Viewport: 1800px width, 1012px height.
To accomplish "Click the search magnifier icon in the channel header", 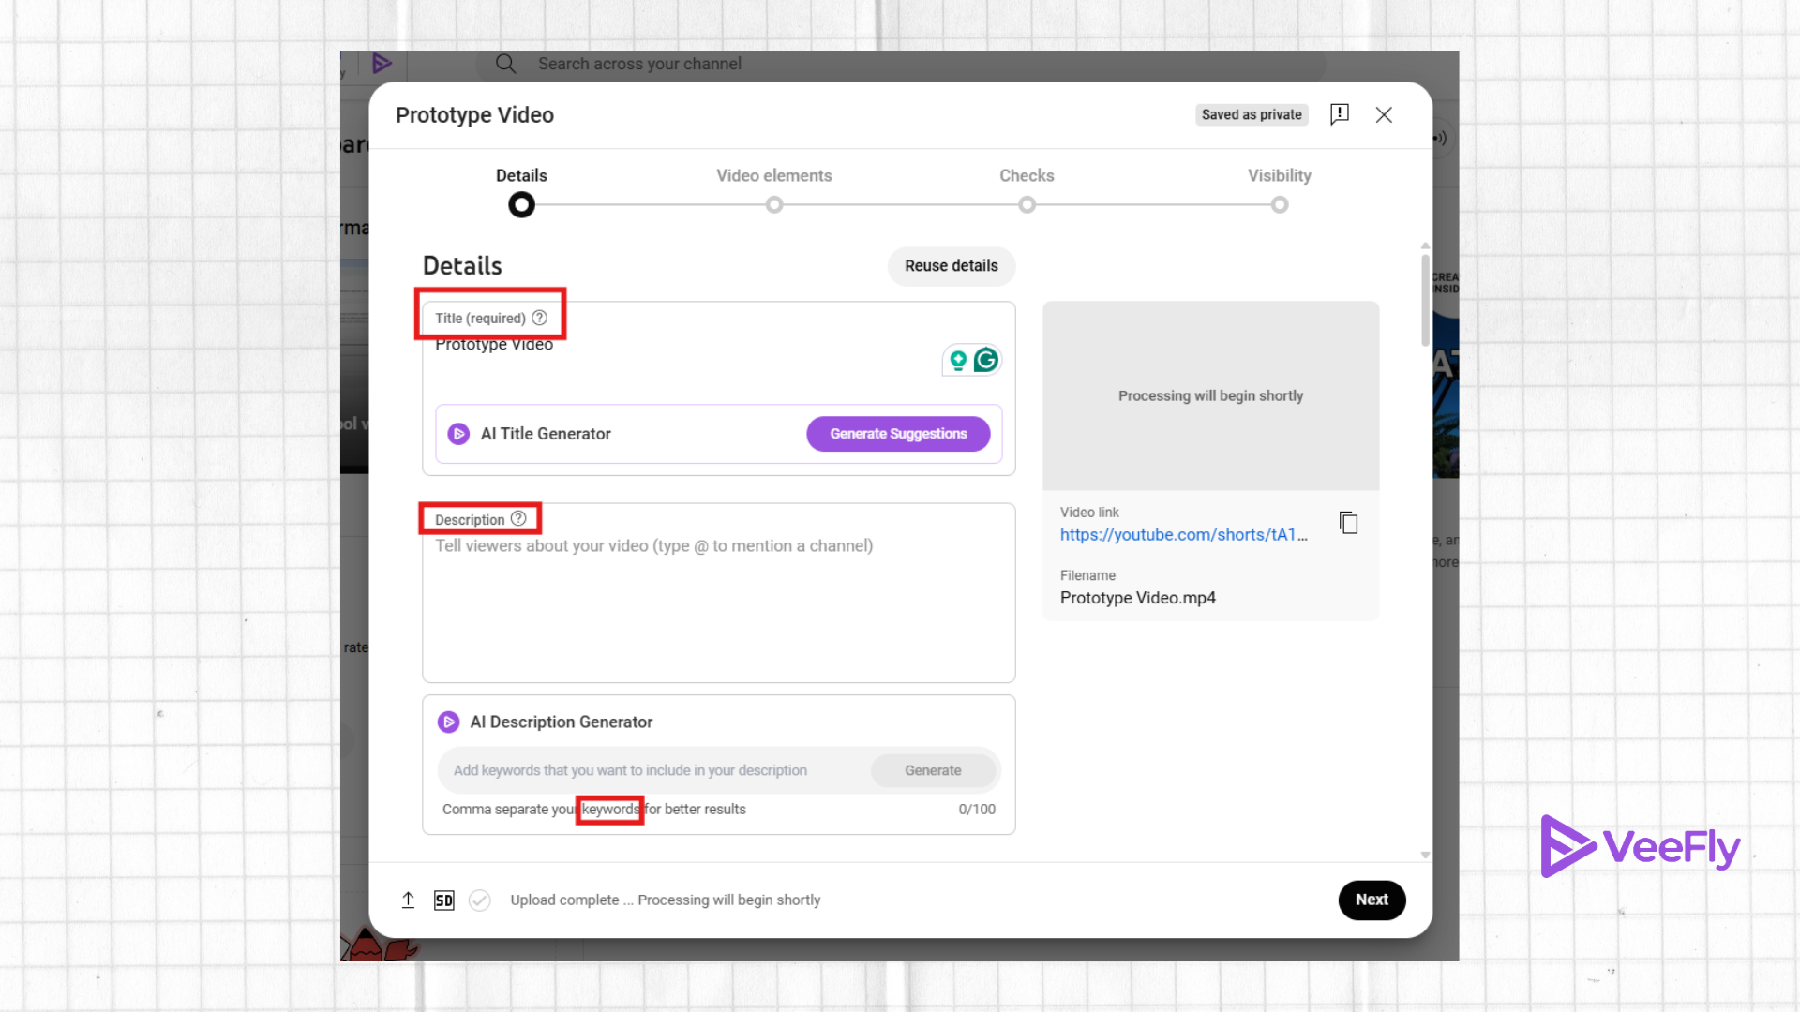I will (x=505, y=64).
